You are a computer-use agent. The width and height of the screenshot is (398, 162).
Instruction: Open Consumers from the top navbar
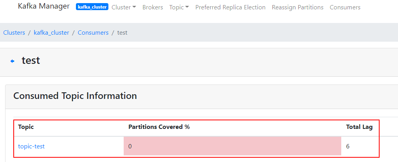pos(345,7)
